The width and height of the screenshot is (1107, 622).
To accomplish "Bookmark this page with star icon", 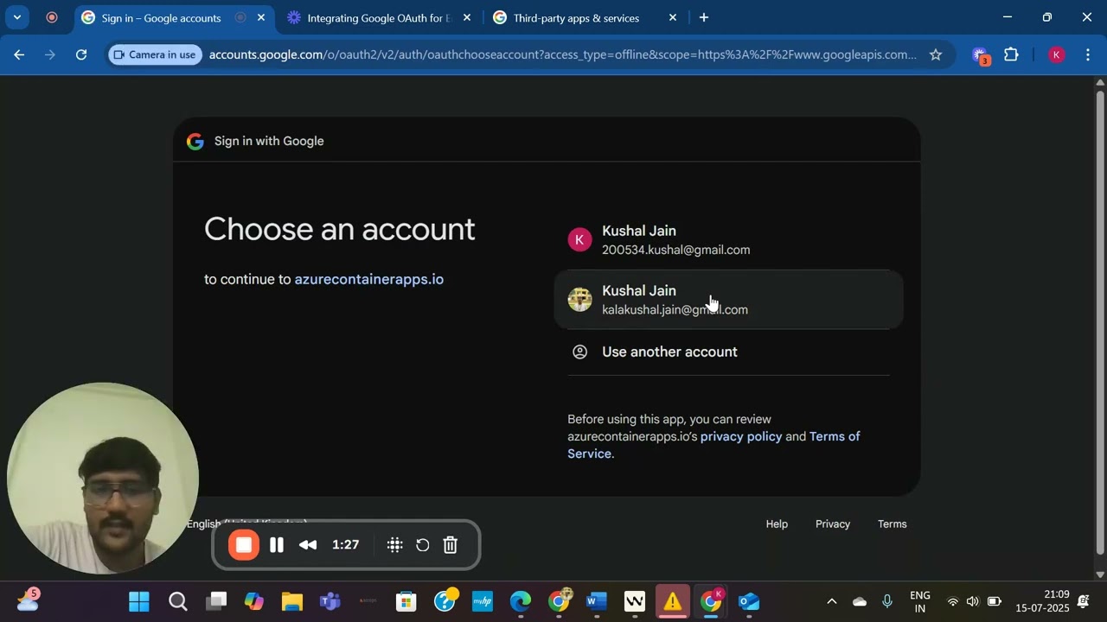I will pyautogui.click(x=936, y=54).
